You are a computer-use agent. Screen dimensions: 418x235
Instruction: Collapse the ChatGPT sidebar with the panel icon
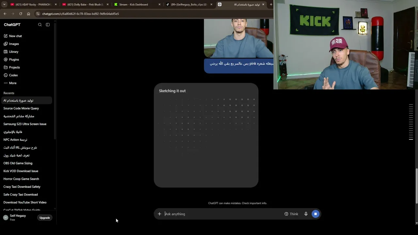48,25
